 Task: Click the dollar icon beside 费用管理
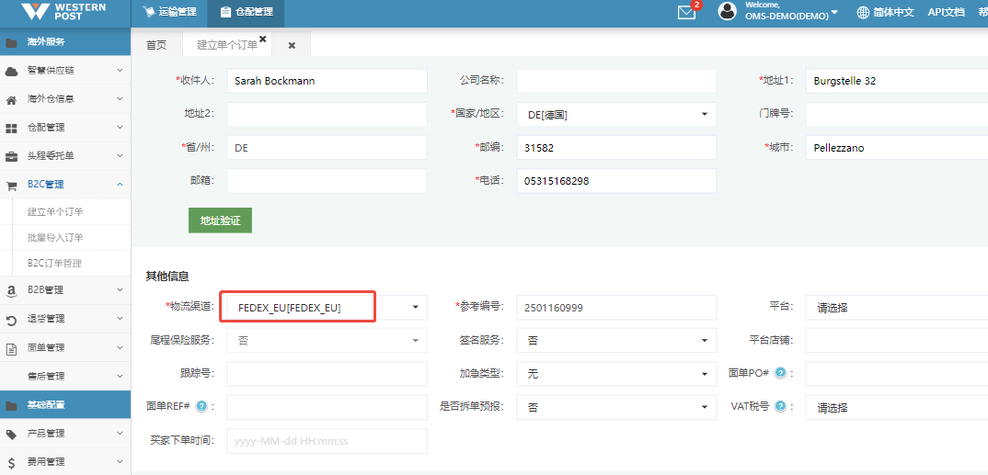[x=11, y=462]
